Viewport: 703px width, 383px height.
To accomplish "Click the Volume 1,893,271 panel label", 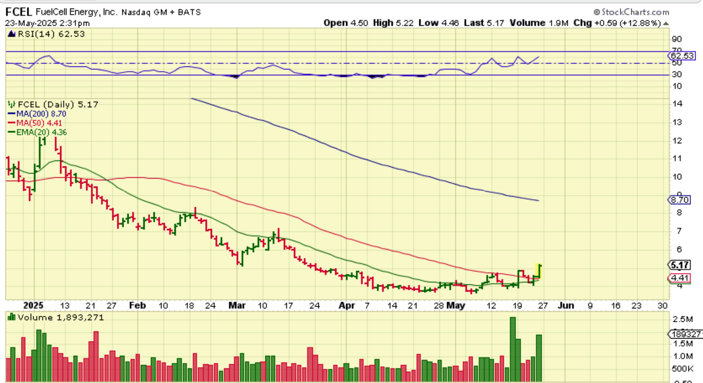I will (x=61, y=318).
